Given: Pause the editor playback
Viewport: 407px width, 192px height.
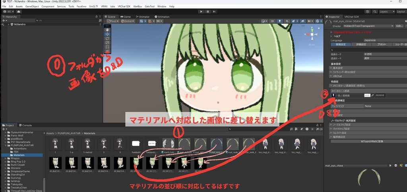Looking at the screenshot, I should pyautogui.click(x=207, y=11).
